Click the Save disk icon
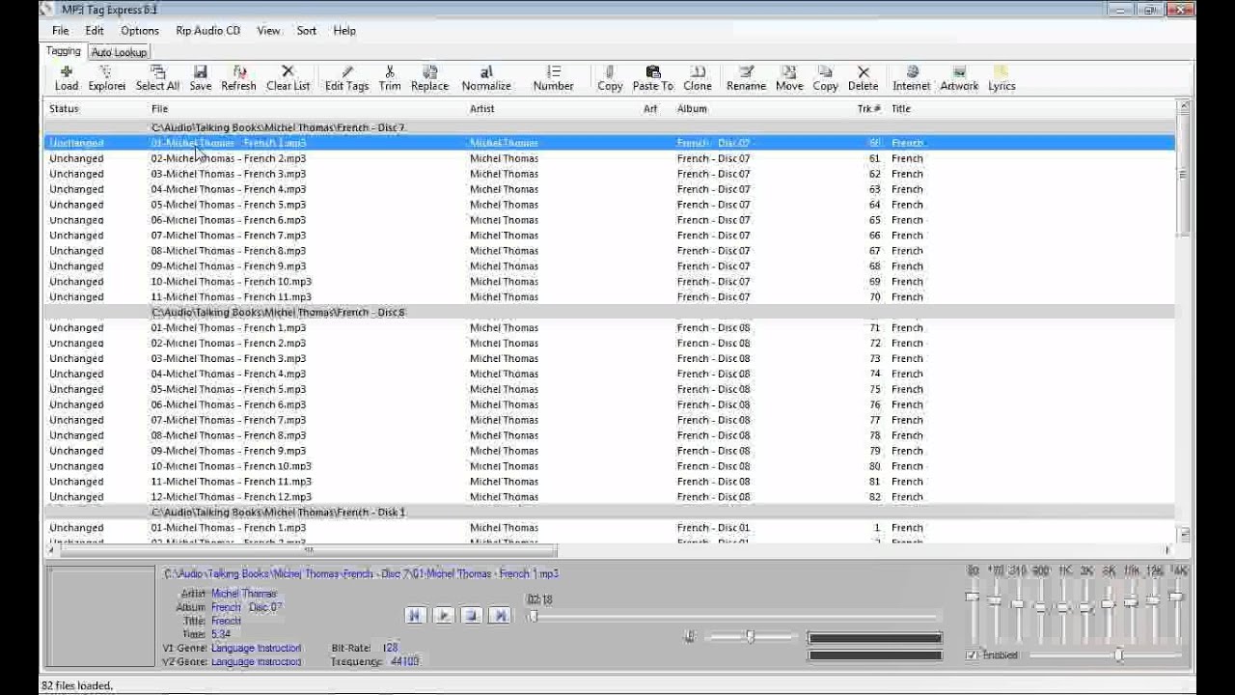This screenshot has height=695, width=1235. pyautogui.click(x=201, y=78)
